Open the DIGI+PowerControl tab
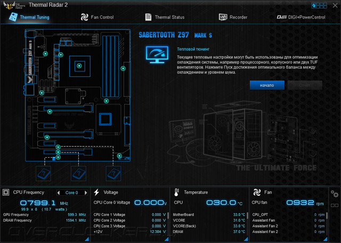The height and width of the screenshot is (243, 341). pos(301,17)
